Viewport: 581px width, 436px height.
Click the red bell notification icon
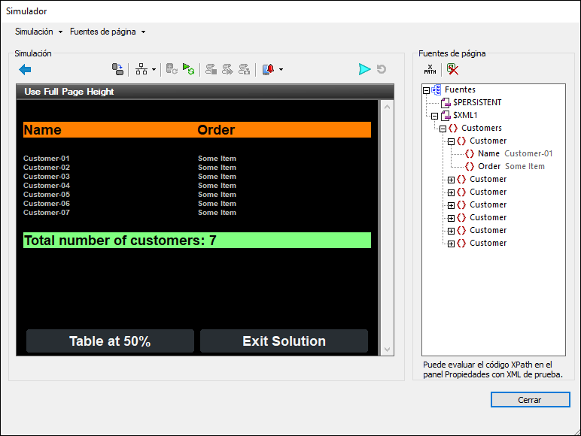pos(269,69)
